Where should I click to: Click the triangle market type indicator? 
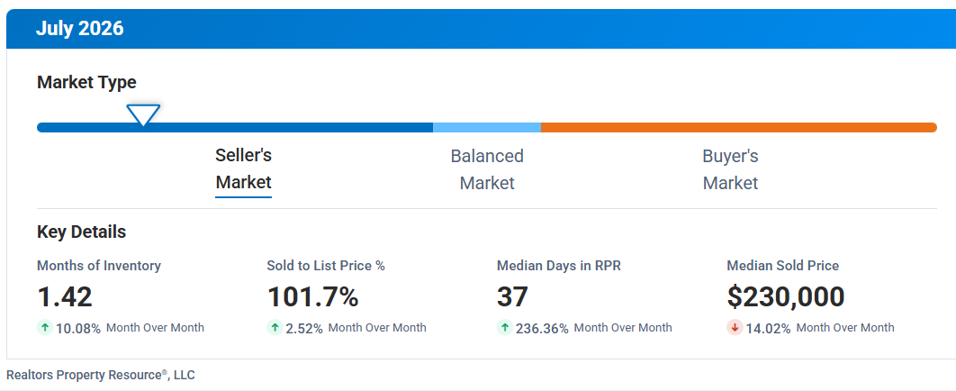pos(143,114)
